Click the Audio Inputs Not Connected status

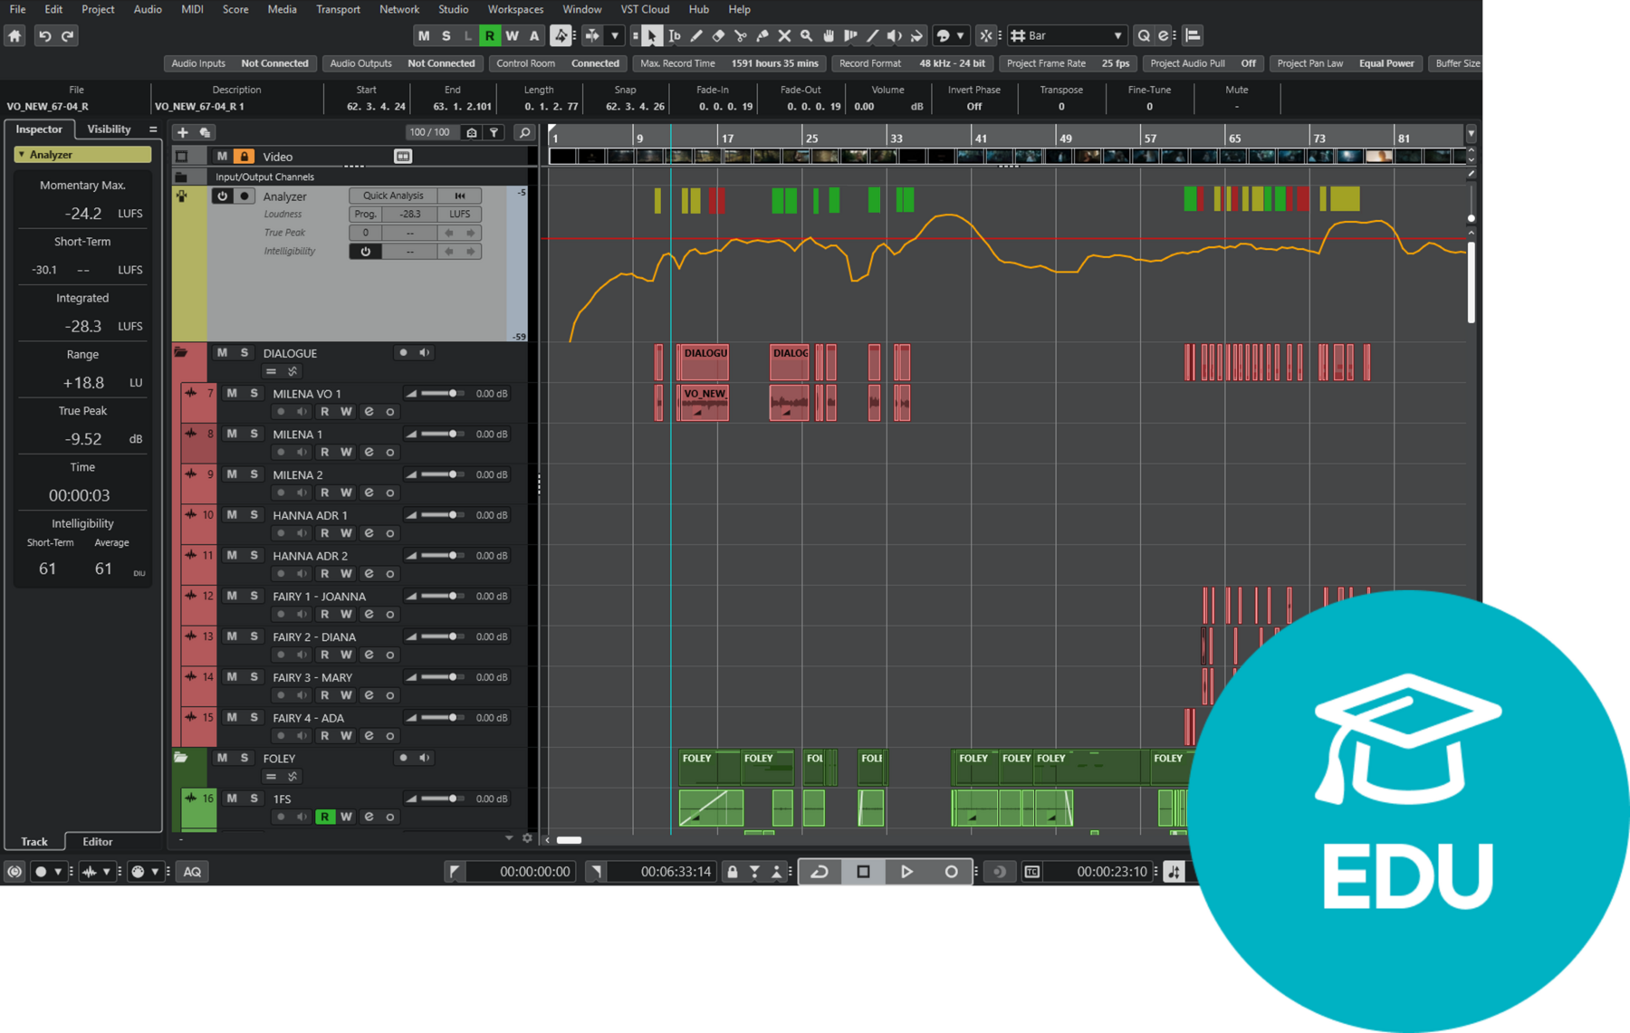tap(240, 63)
